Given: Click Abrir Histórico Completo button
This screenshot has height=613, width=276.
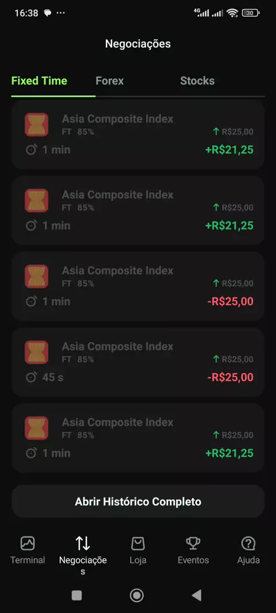Looking at the screenshot, I should (x=138, y=501).
